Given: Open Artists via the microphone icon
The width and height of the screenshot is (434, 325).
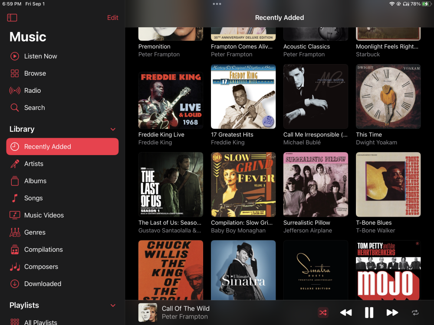Looking at the screenshot, I should pos(15,164).
